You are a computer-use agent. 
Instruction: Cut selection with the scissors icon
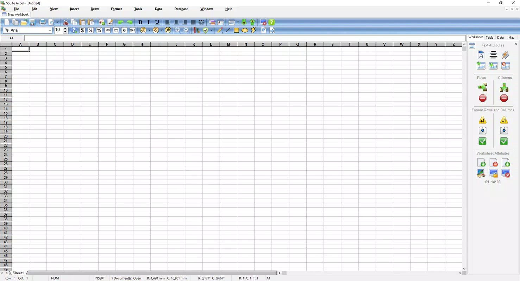pyautogui.click(x=66, y=22)
